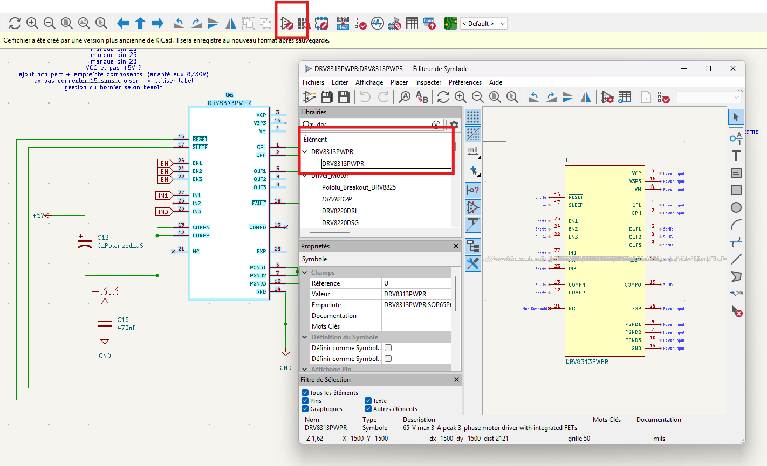Close the 'Filtre de Sélection' panel
Screen dimensions: 767x466
click(456, 380)
